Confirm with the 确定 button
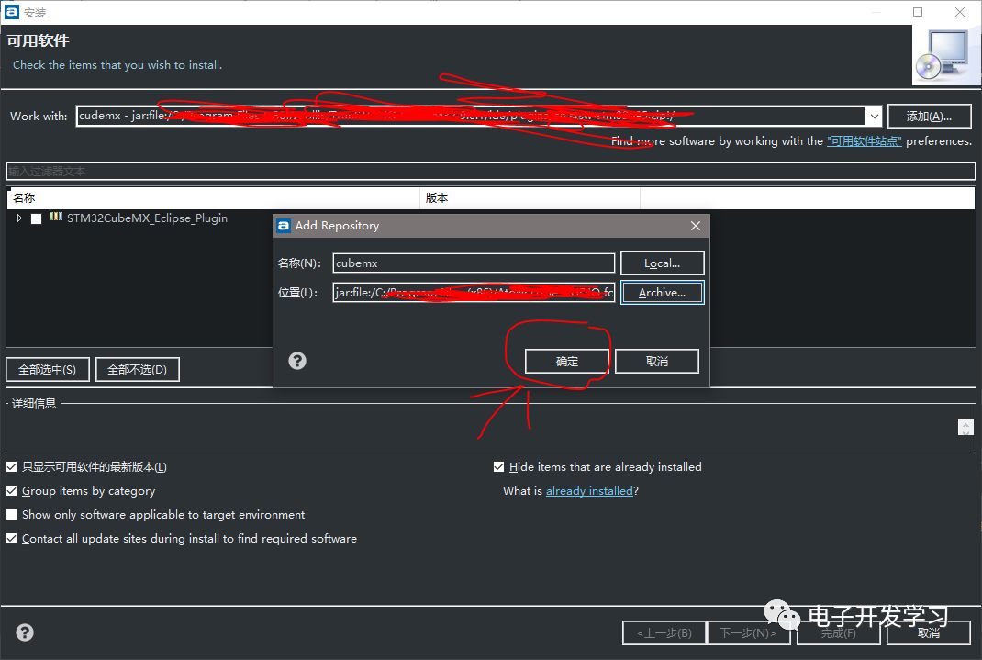Screen dimensions: 982x660 click(567, 362)
